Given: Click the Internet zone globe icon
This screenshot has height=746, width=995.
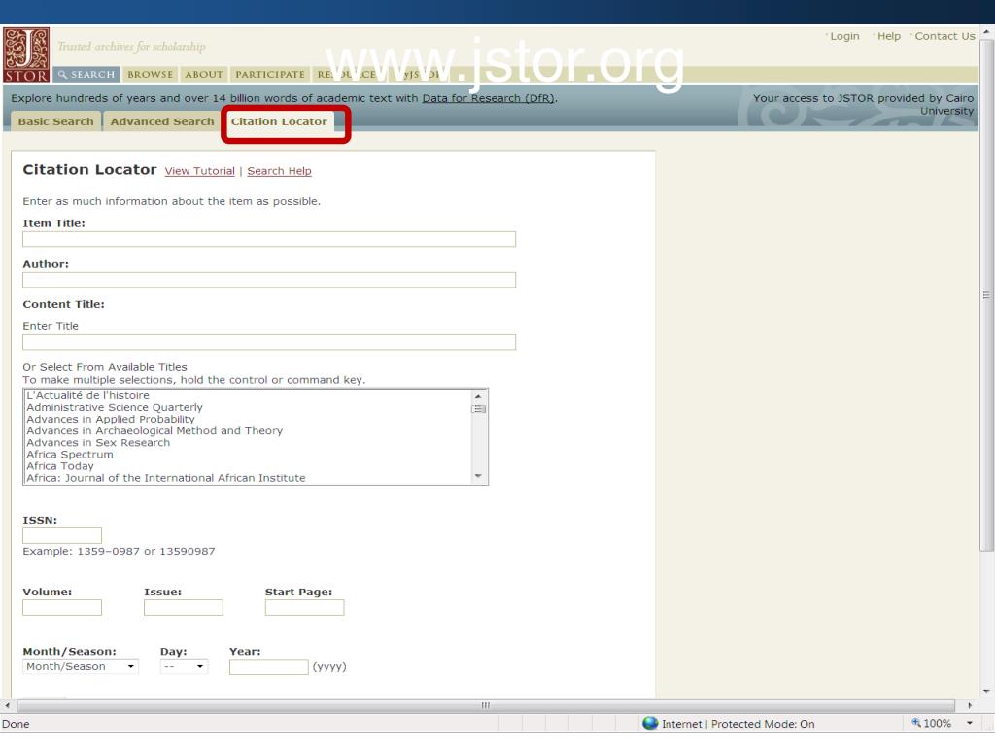Looking at the screenshot, I should coord(650,723).
